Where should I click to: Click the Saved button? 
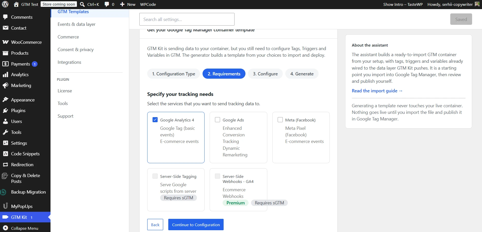coord(461,19)
